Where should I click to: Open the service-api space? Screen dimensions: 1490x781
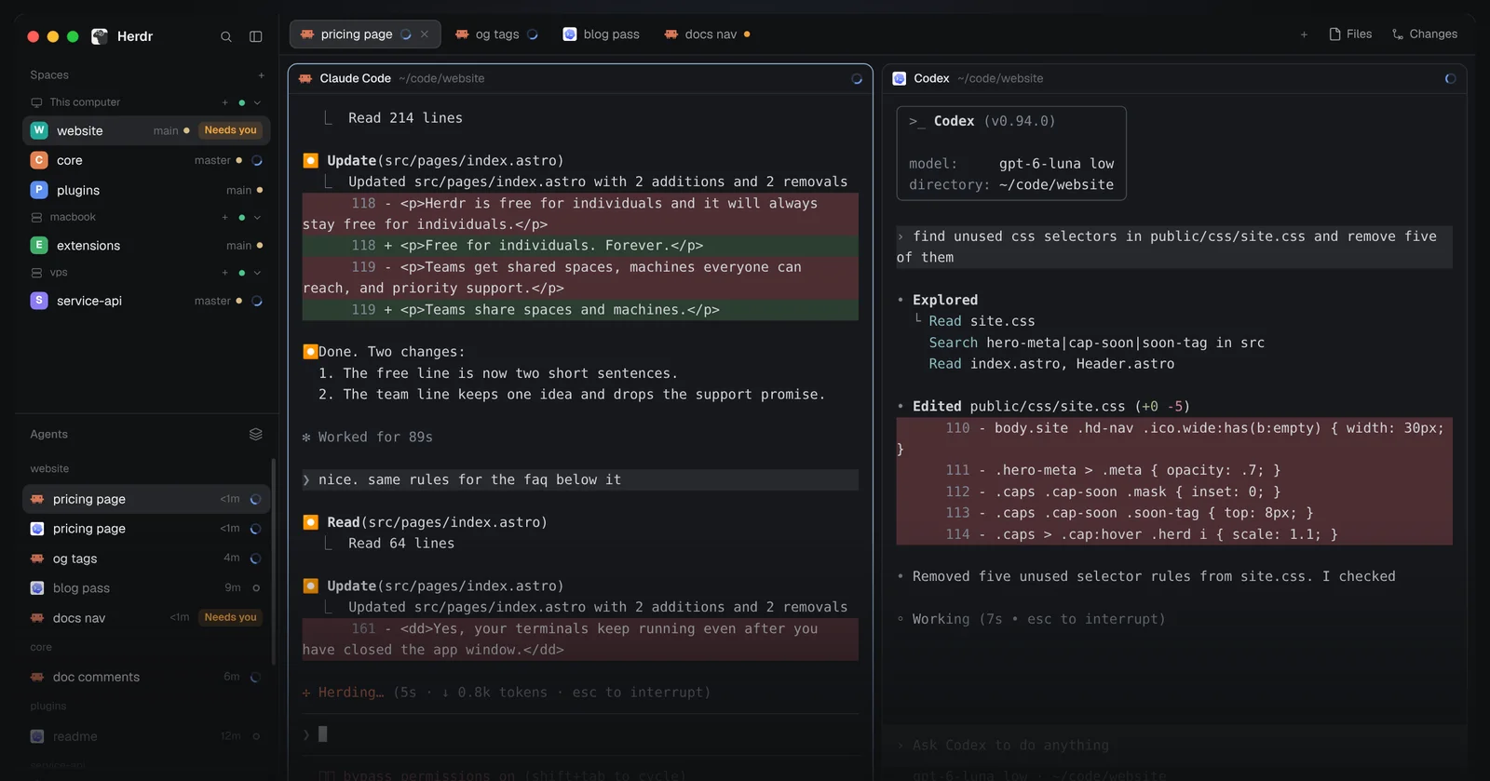point(146,301)
